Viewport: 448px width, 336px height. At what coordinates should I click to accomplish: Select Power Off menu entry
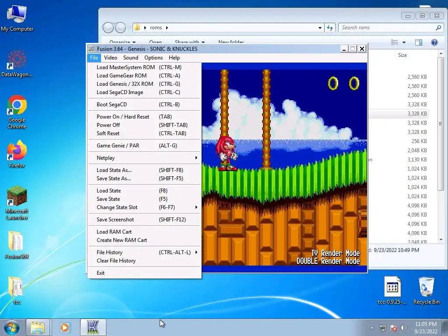[144, 125]
